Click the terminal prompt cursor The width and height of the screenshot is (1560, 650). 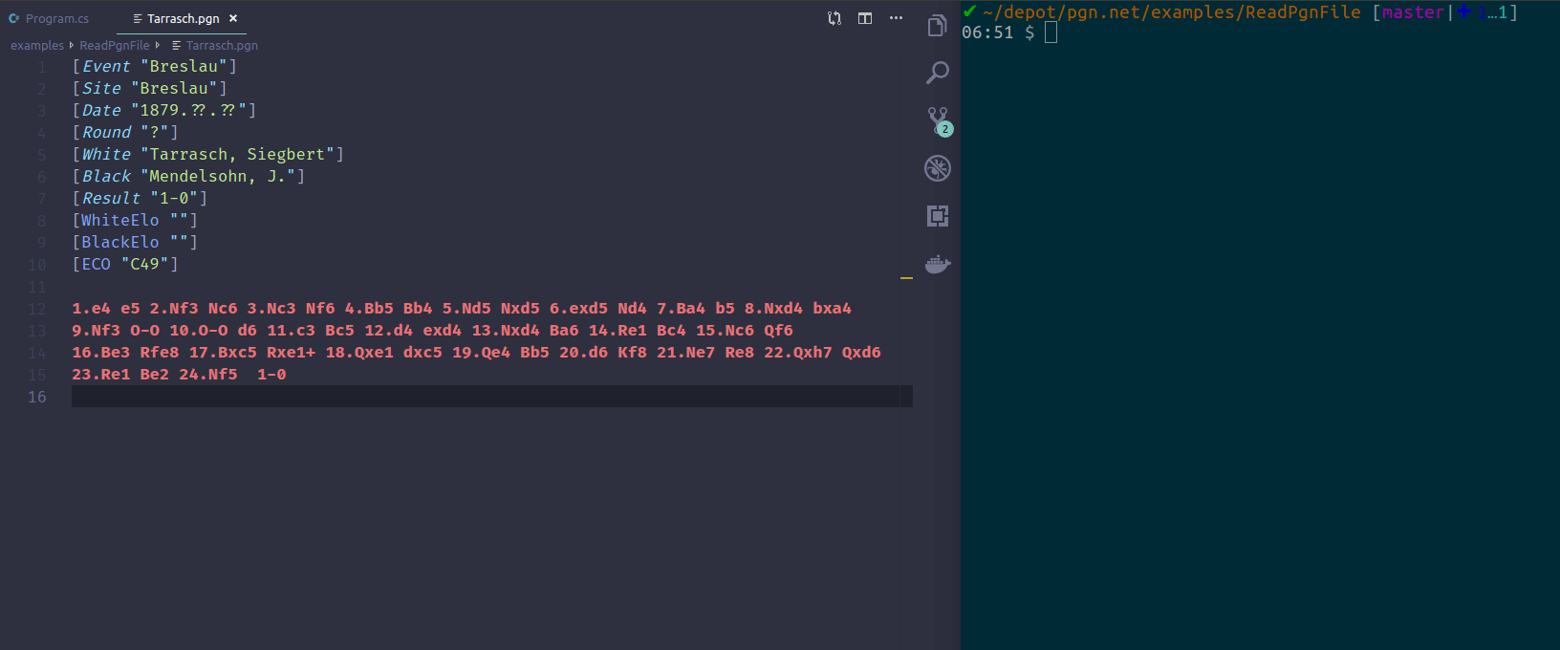(x=1051, y=32)
